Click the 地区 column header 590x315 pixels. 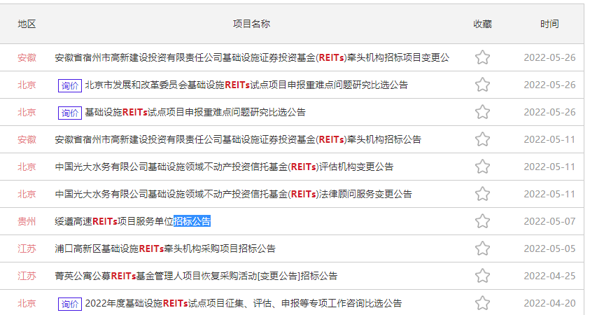(27, 24)
